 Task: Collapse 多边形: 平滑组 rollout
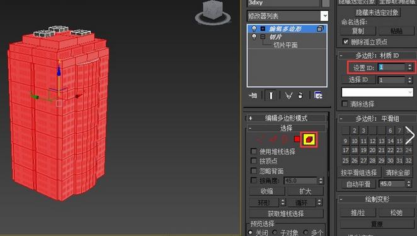tap(377, 119)
